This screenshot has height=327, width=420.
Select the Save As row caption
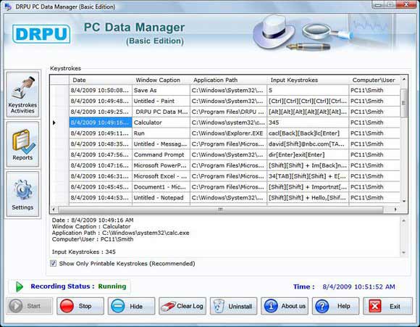pyautogui.click(x=161, y=91)
